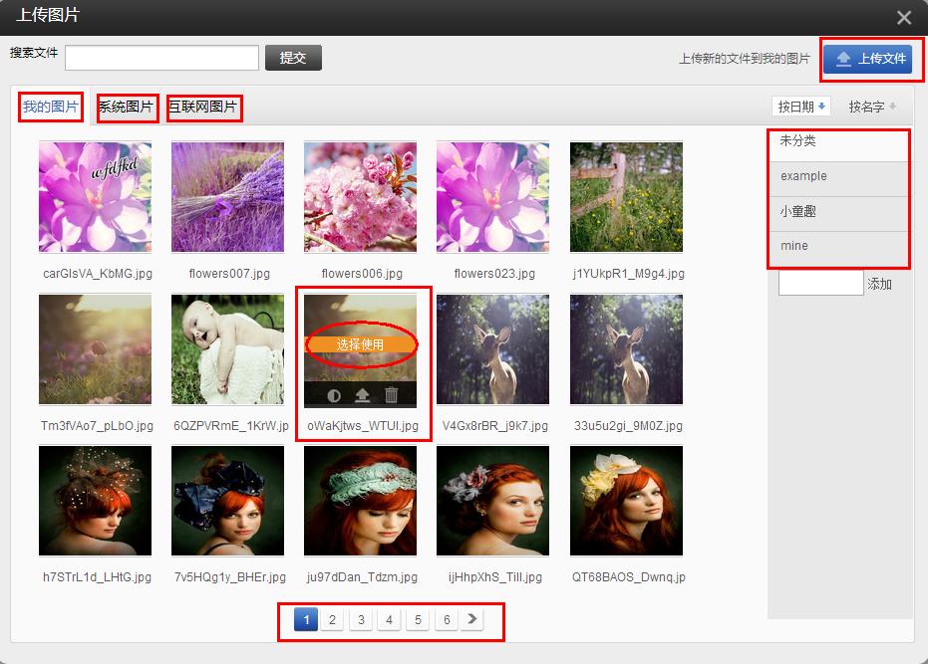Focus the 搜索文件 search input field

click(161, 58)
